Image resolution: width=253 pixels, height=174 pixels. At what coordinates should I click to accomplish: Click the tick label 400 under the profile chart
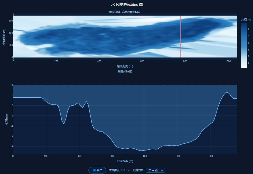145,156
